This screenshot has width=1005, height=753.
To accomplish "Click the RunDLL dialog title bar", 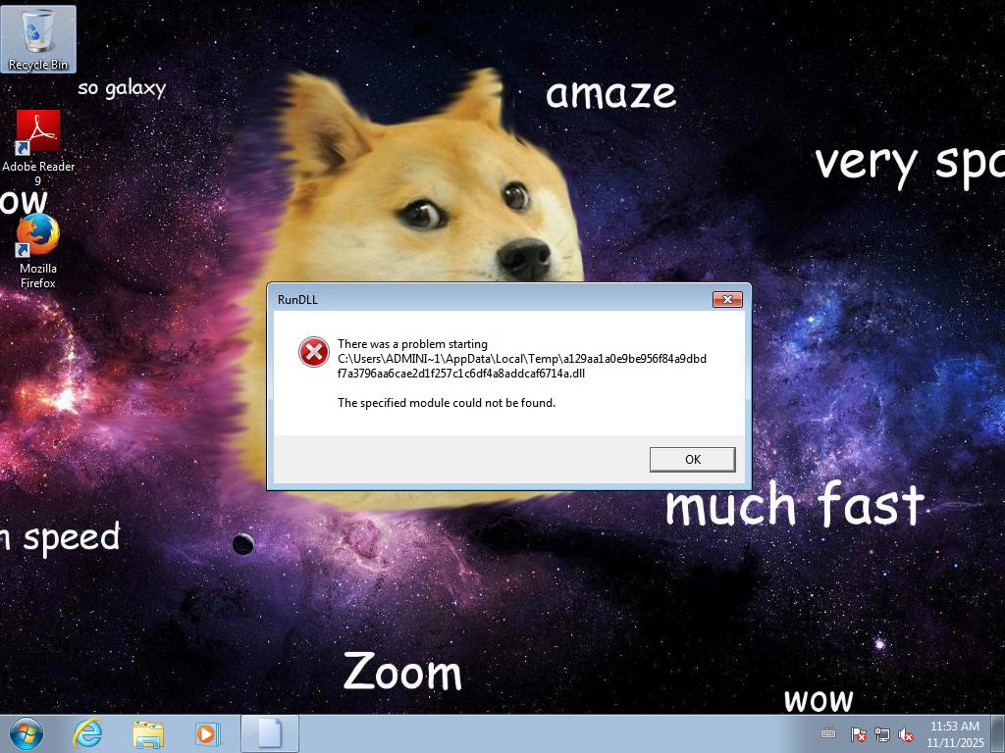I will point(491,299).
